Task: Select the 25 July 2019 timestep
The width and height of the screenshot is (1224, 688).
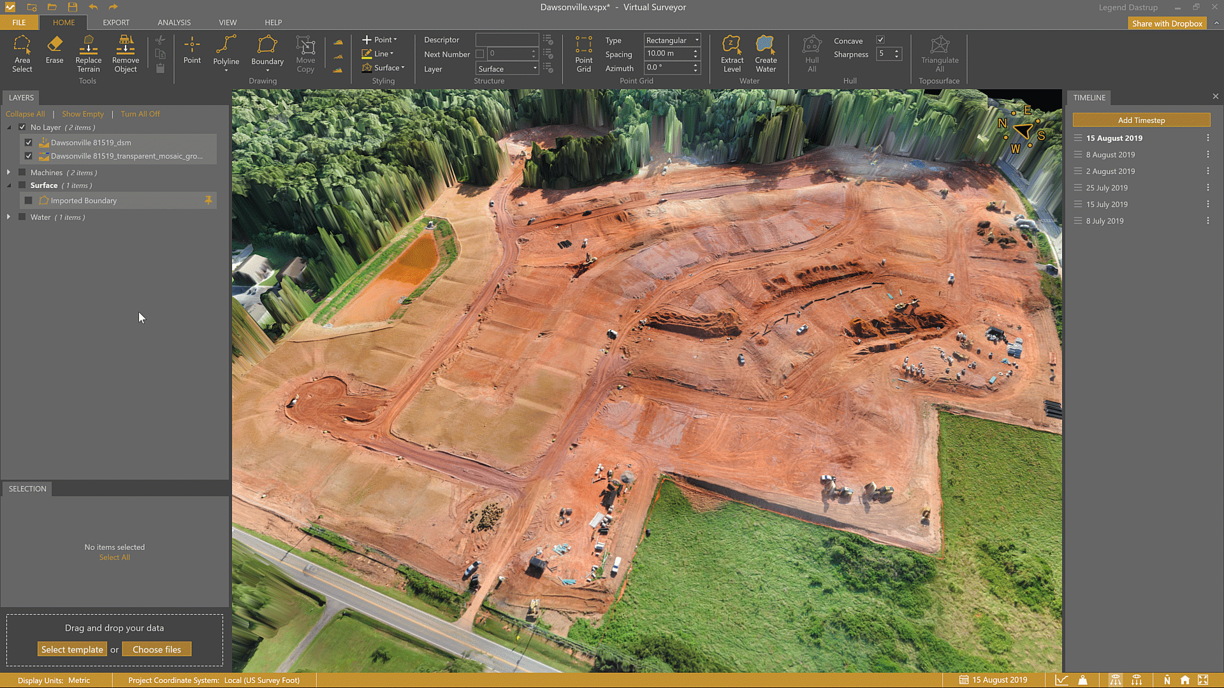Action: coord(1107,188)
